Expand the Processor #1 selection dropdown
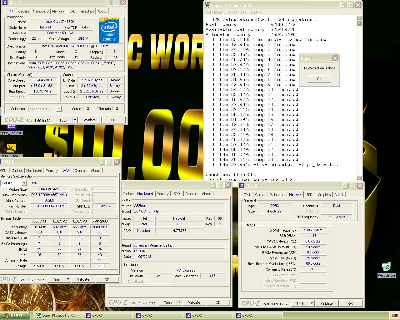The width and height of the screenshot is (400, 320). (x=59, y=109)
